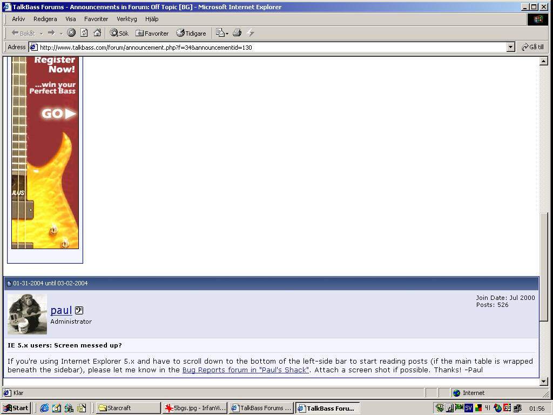Click the vertical scrollbar down arrow
This screenshot has height=415, width=553.
pos(543,381)
